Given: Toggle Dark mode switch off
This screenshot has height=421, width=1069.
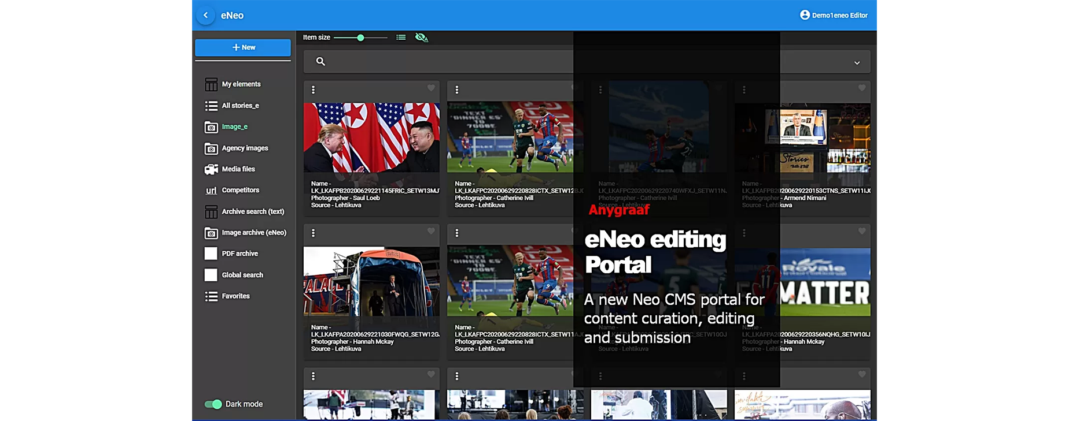Looking at the screenshot, I should tap(213, 404).
